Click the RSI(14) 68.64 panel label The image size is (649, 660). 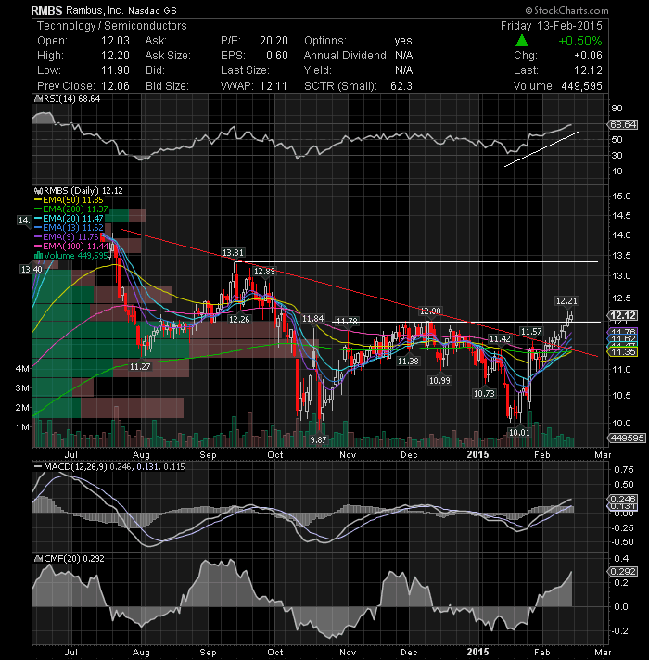(71, 99)
